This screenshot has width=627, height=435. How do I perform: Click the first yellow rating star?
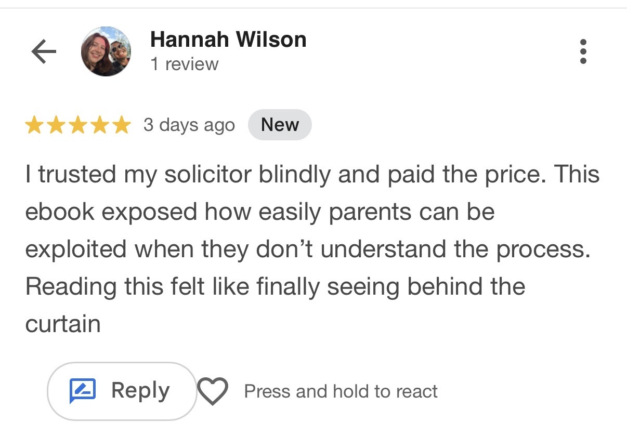[34, 125]
